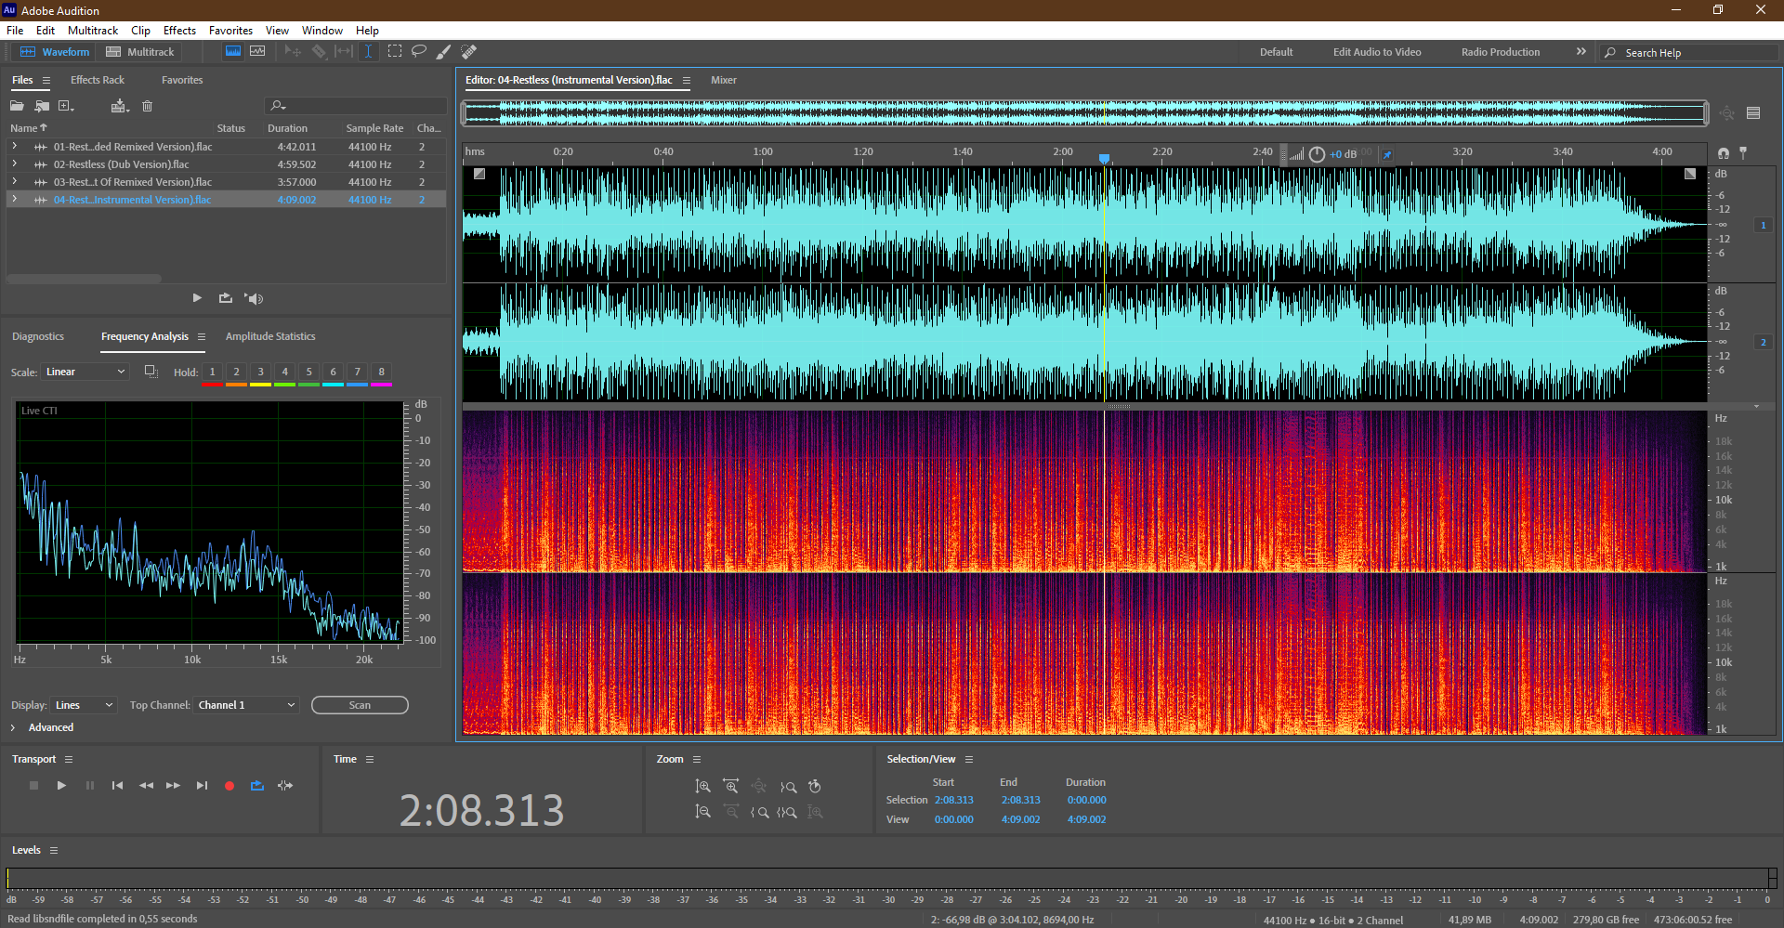Adjust the HUD volume knob

1317,154
